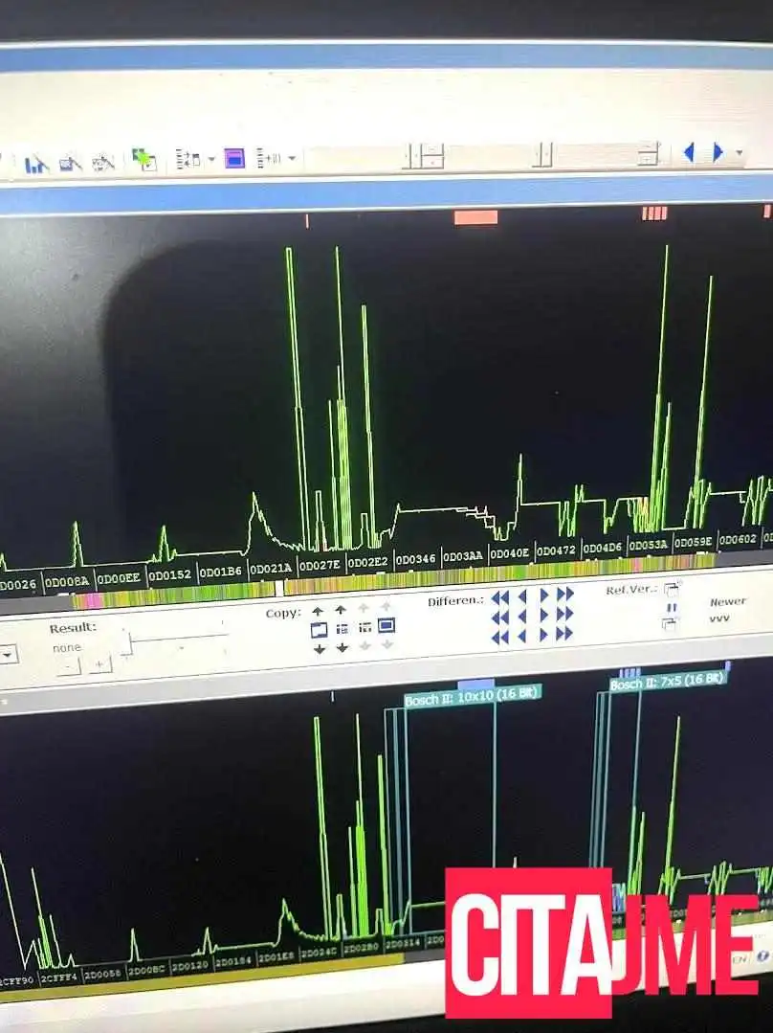The width and height of the screenshot is (773, 1033).
Task: Open dropdown arrow beside the row spacing icon
Action: (x=292, y=158)
